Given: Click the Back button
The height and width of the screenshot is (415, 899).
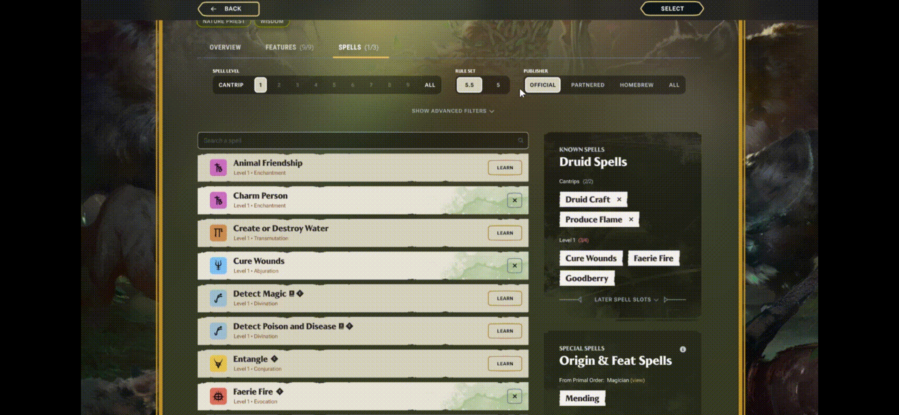Looking at the screenshot, I should (229, 9).
